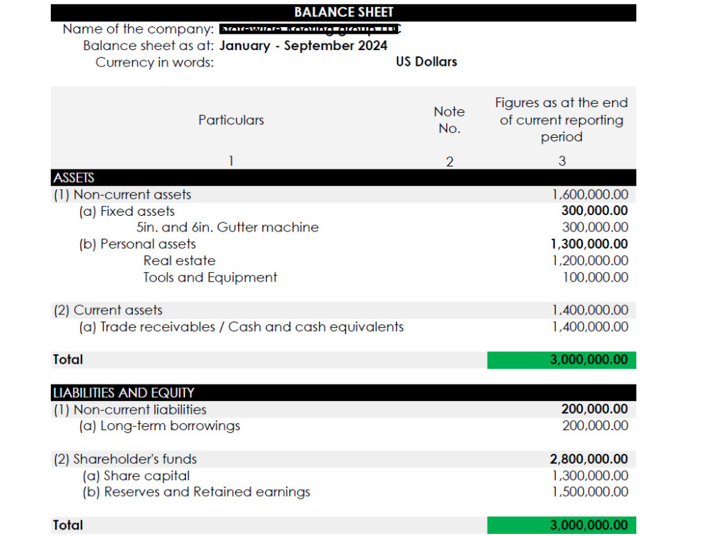The height and width of the screenshot is (536, 715).
Task: Select the Tools and Equipment amount
Action: point(596,277)
